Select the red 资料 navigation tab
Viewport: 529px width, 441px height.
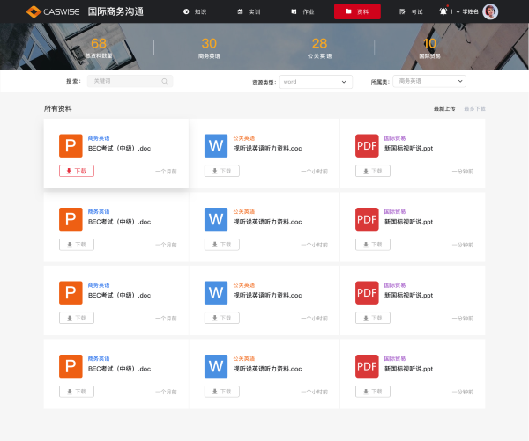[357, 11]
